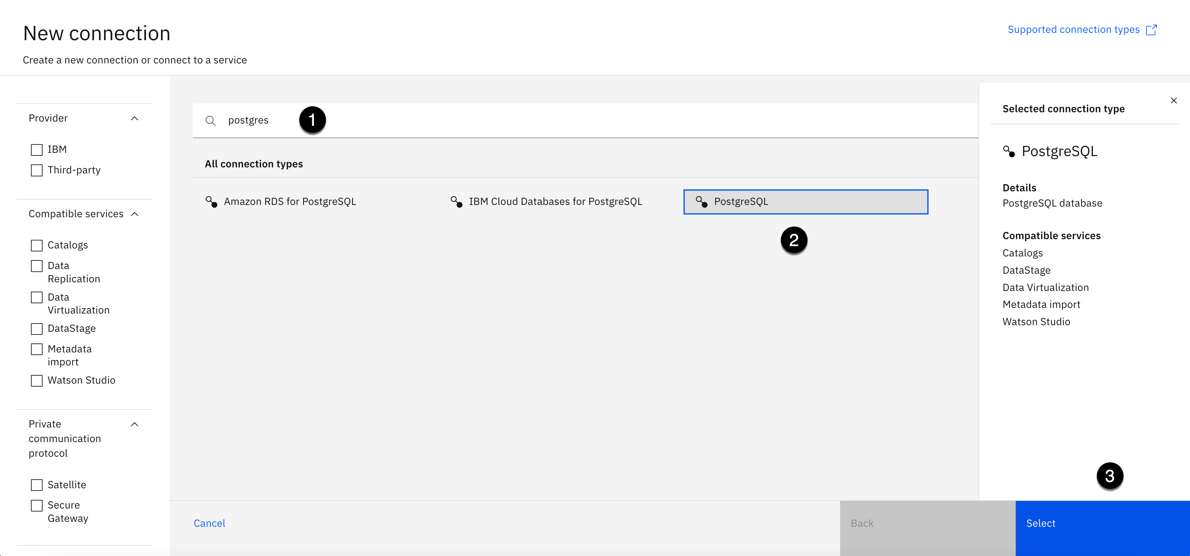Click the PostgreSQL tile connector icon
The width and height of the screenshot is (1190, 556).
(701, 202)
